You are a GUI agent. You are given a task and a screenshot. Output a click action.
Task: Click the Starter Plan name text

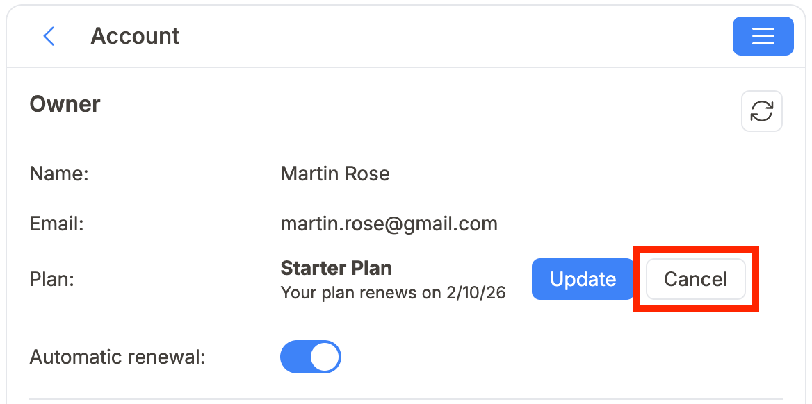pos(336,268)
